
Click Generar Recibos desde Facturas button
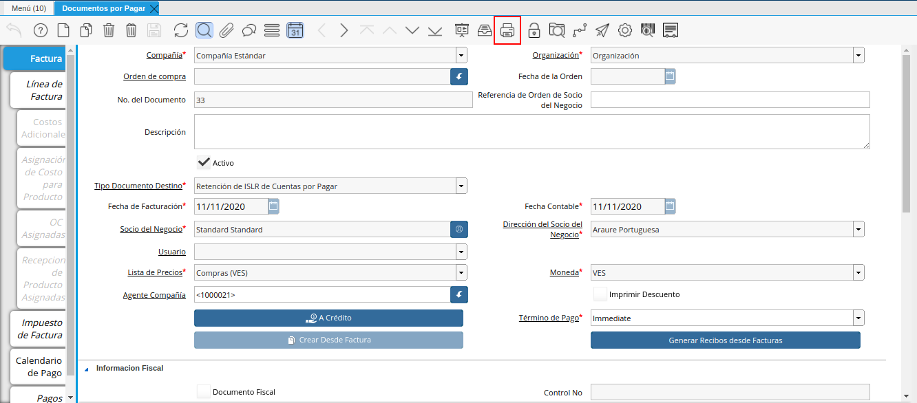(725, 340)
